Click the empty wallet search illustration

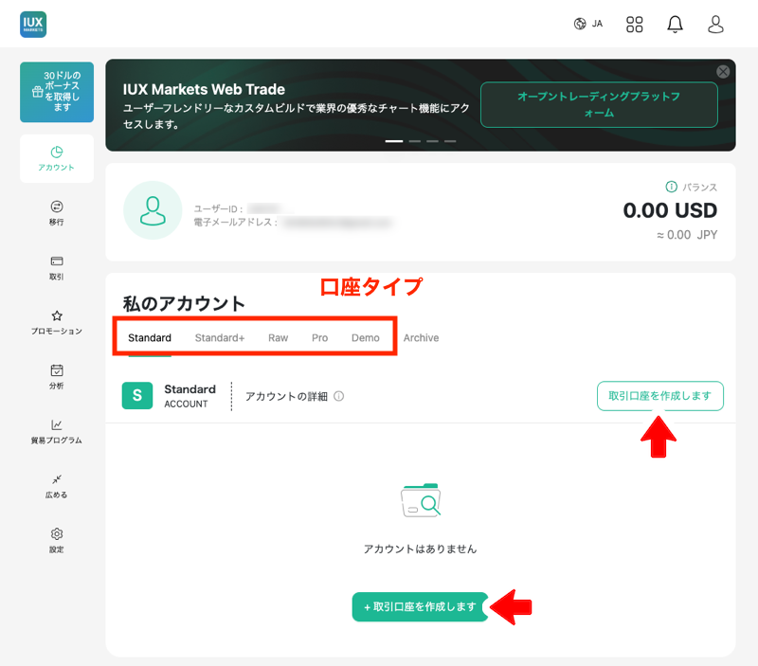pos(421,500)
